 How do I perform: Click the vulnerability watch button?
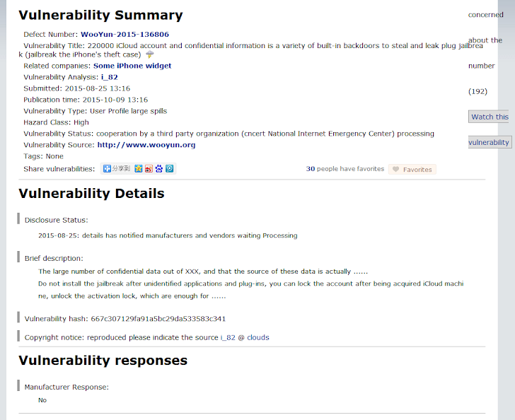tap(490, 142)
